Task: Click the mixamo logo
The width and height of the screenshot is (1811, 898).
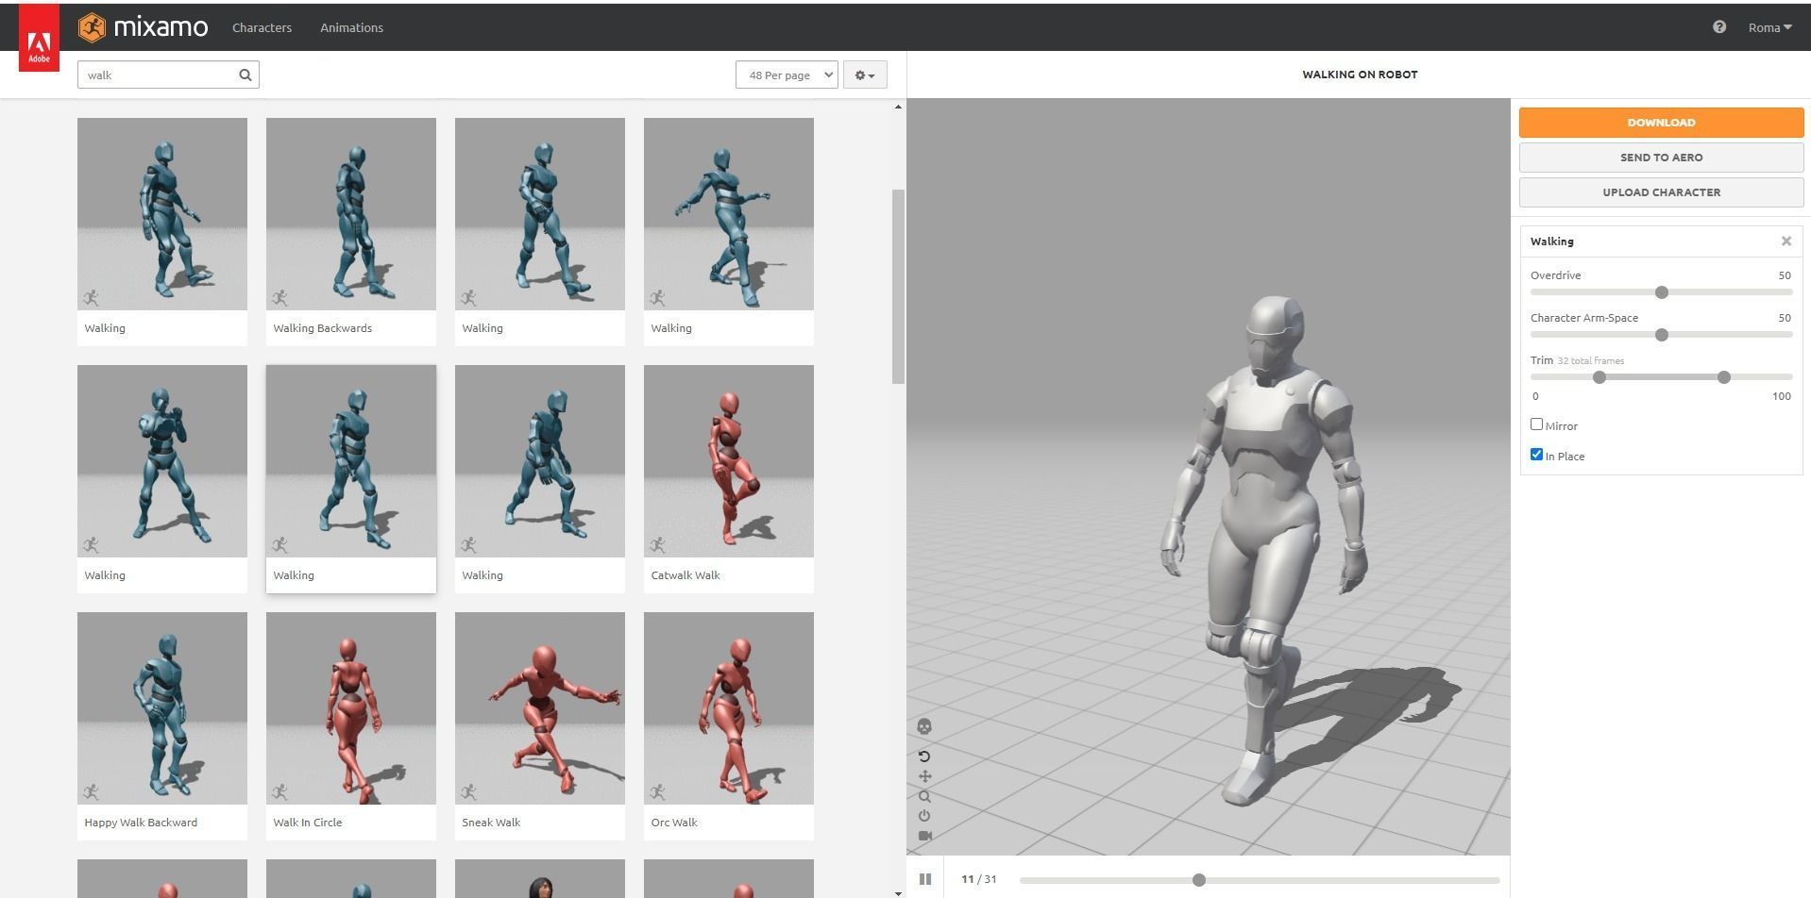Action: tap(143, 27)
